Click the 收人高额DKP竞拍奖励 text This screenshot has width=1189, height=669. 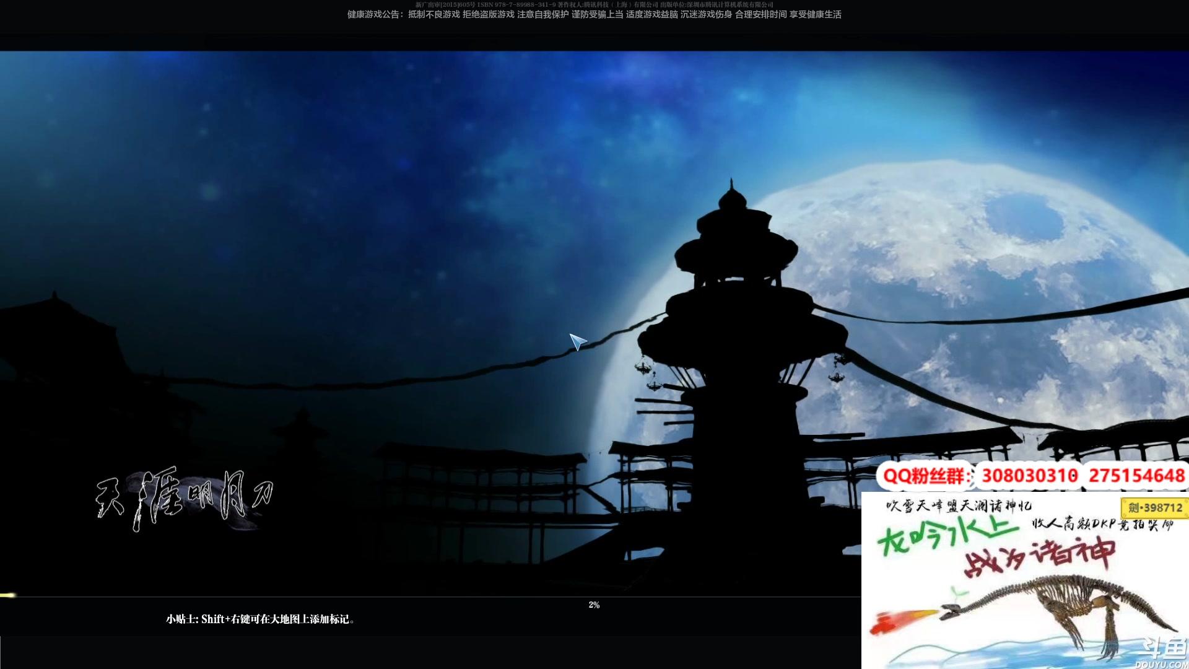point(1102,524)
